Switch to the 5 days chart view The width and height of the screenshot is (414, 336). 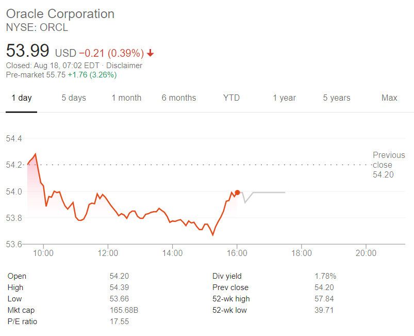point(73,98)
